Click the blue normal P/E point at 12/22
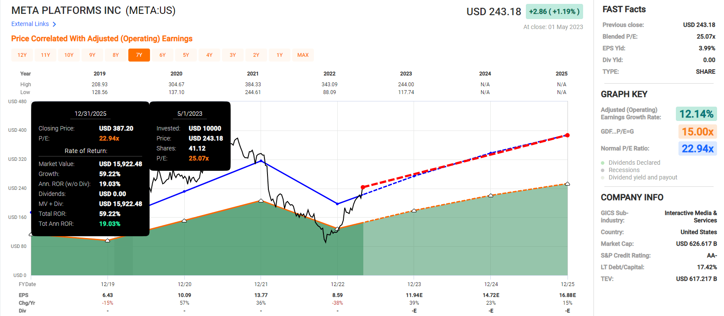The height and width of the screenshot is (316, 724). click(x=337, y=204)
